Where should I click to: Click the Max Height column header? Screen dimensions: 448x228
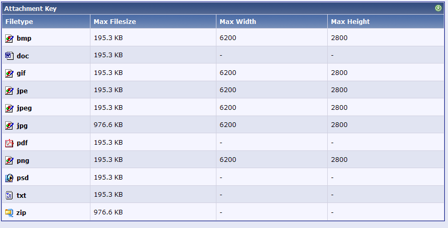click(x=350, y=22)
